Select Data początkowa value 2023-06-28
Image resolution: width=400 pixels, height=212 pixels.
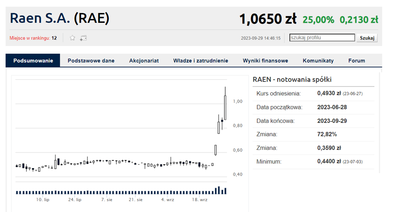[x=332, y=107]
